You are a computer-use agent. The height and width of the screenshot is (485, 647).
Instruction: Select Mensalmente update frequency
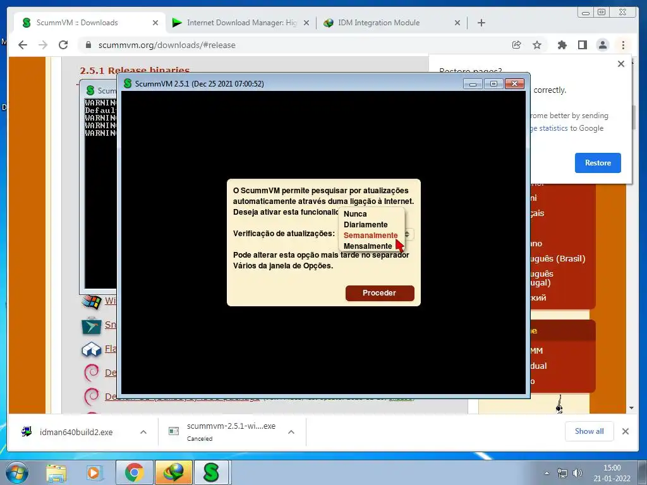click(367, 246)
